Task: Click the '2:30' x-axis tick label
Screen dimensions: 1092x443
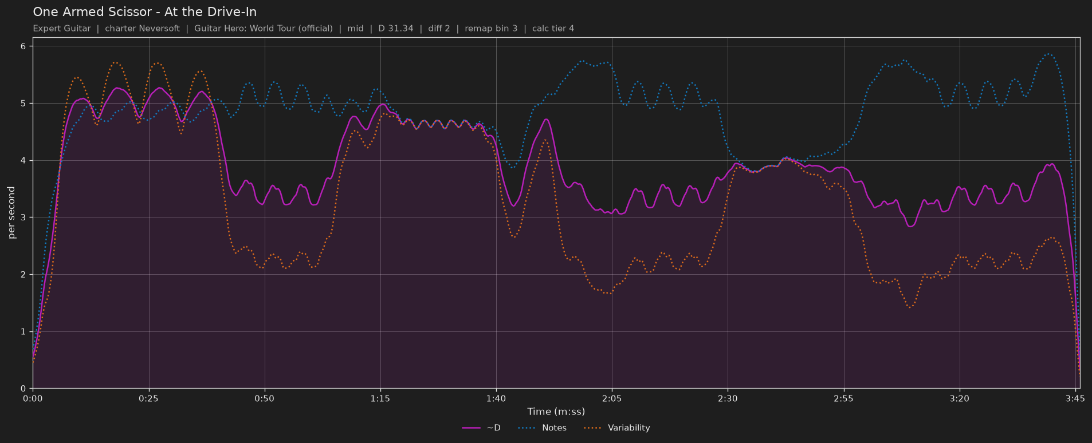Action: point(728,398)
